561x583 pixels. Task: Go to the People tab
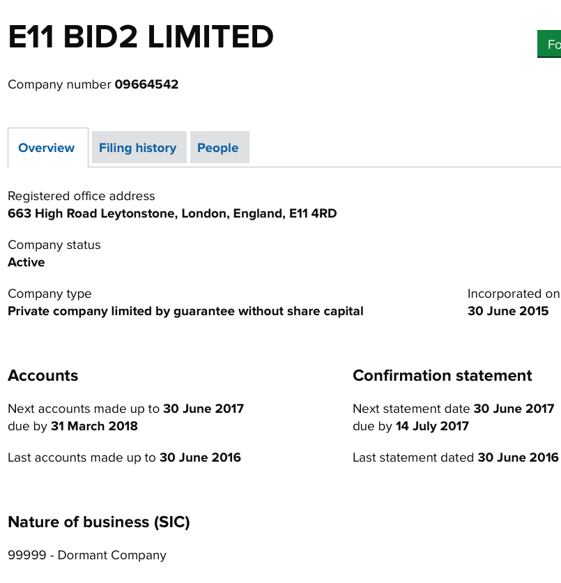(217, 148)
